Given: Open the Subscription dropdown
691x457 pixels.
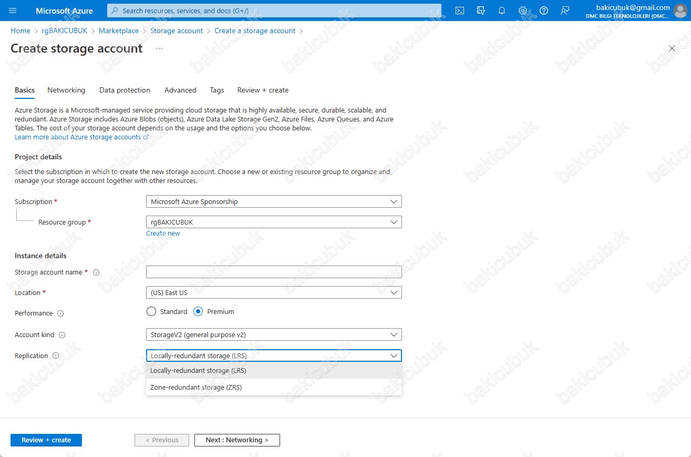Looking at the screenshot, I should (274, 201).
